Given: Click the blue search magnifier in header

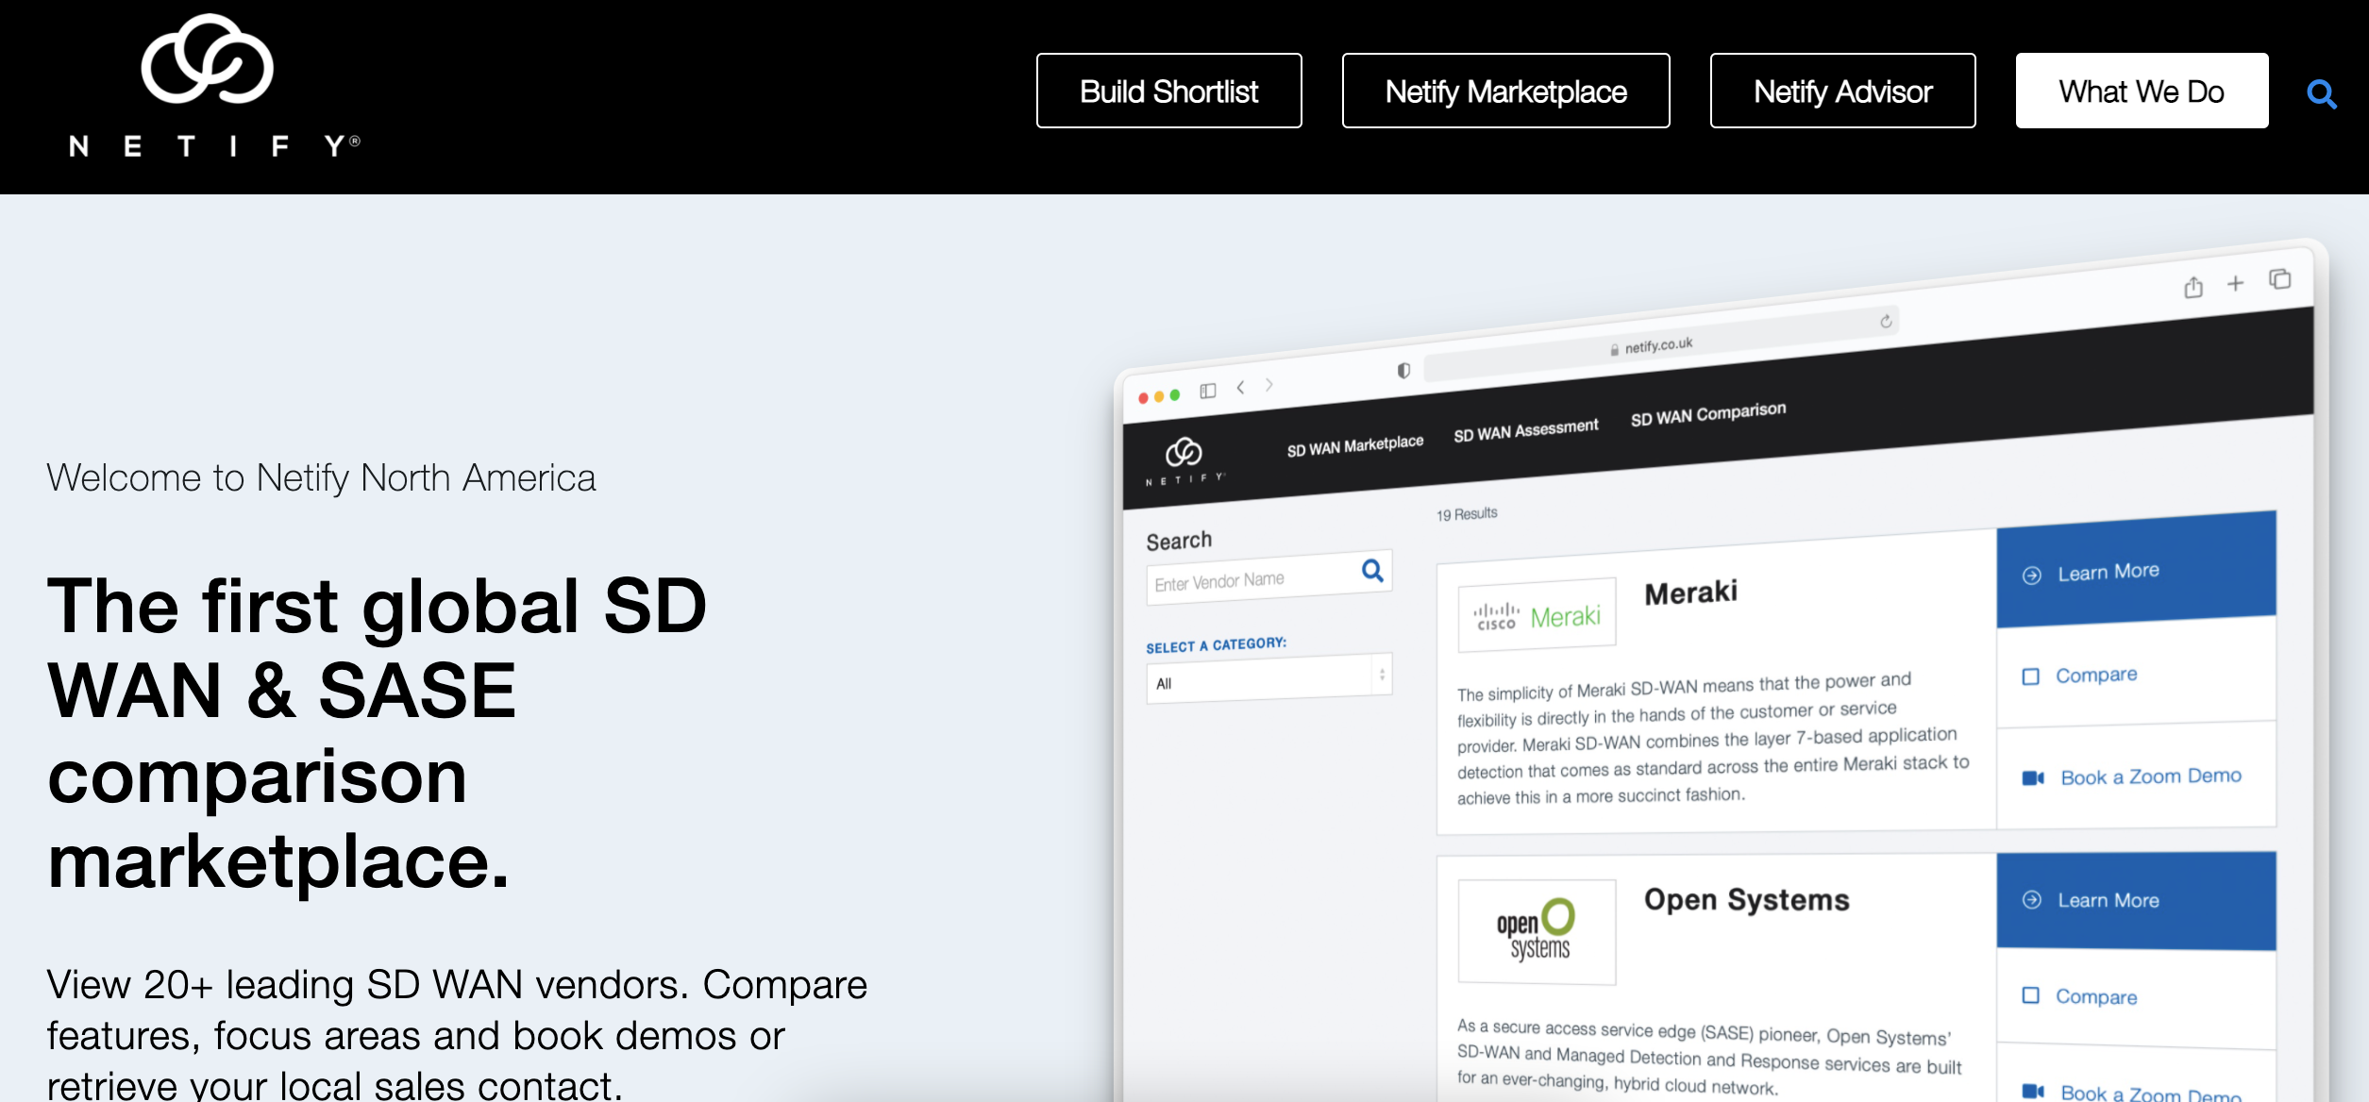Looking at the screenshot, I should (x=2321, y=94).
